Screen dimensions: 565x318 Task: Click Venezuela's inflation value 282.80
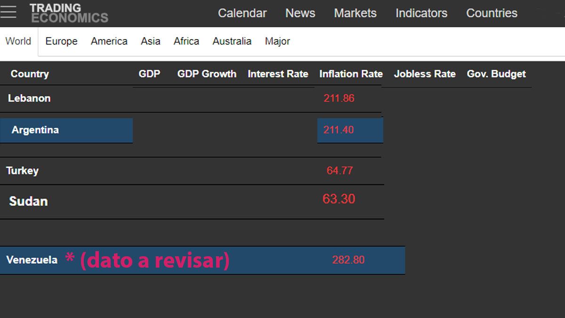(x=348, y=260)
